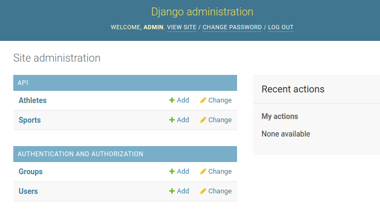Open the API app section header
Image resolution: width=380 pixels, height=221 pixels.
click(23, 83)
